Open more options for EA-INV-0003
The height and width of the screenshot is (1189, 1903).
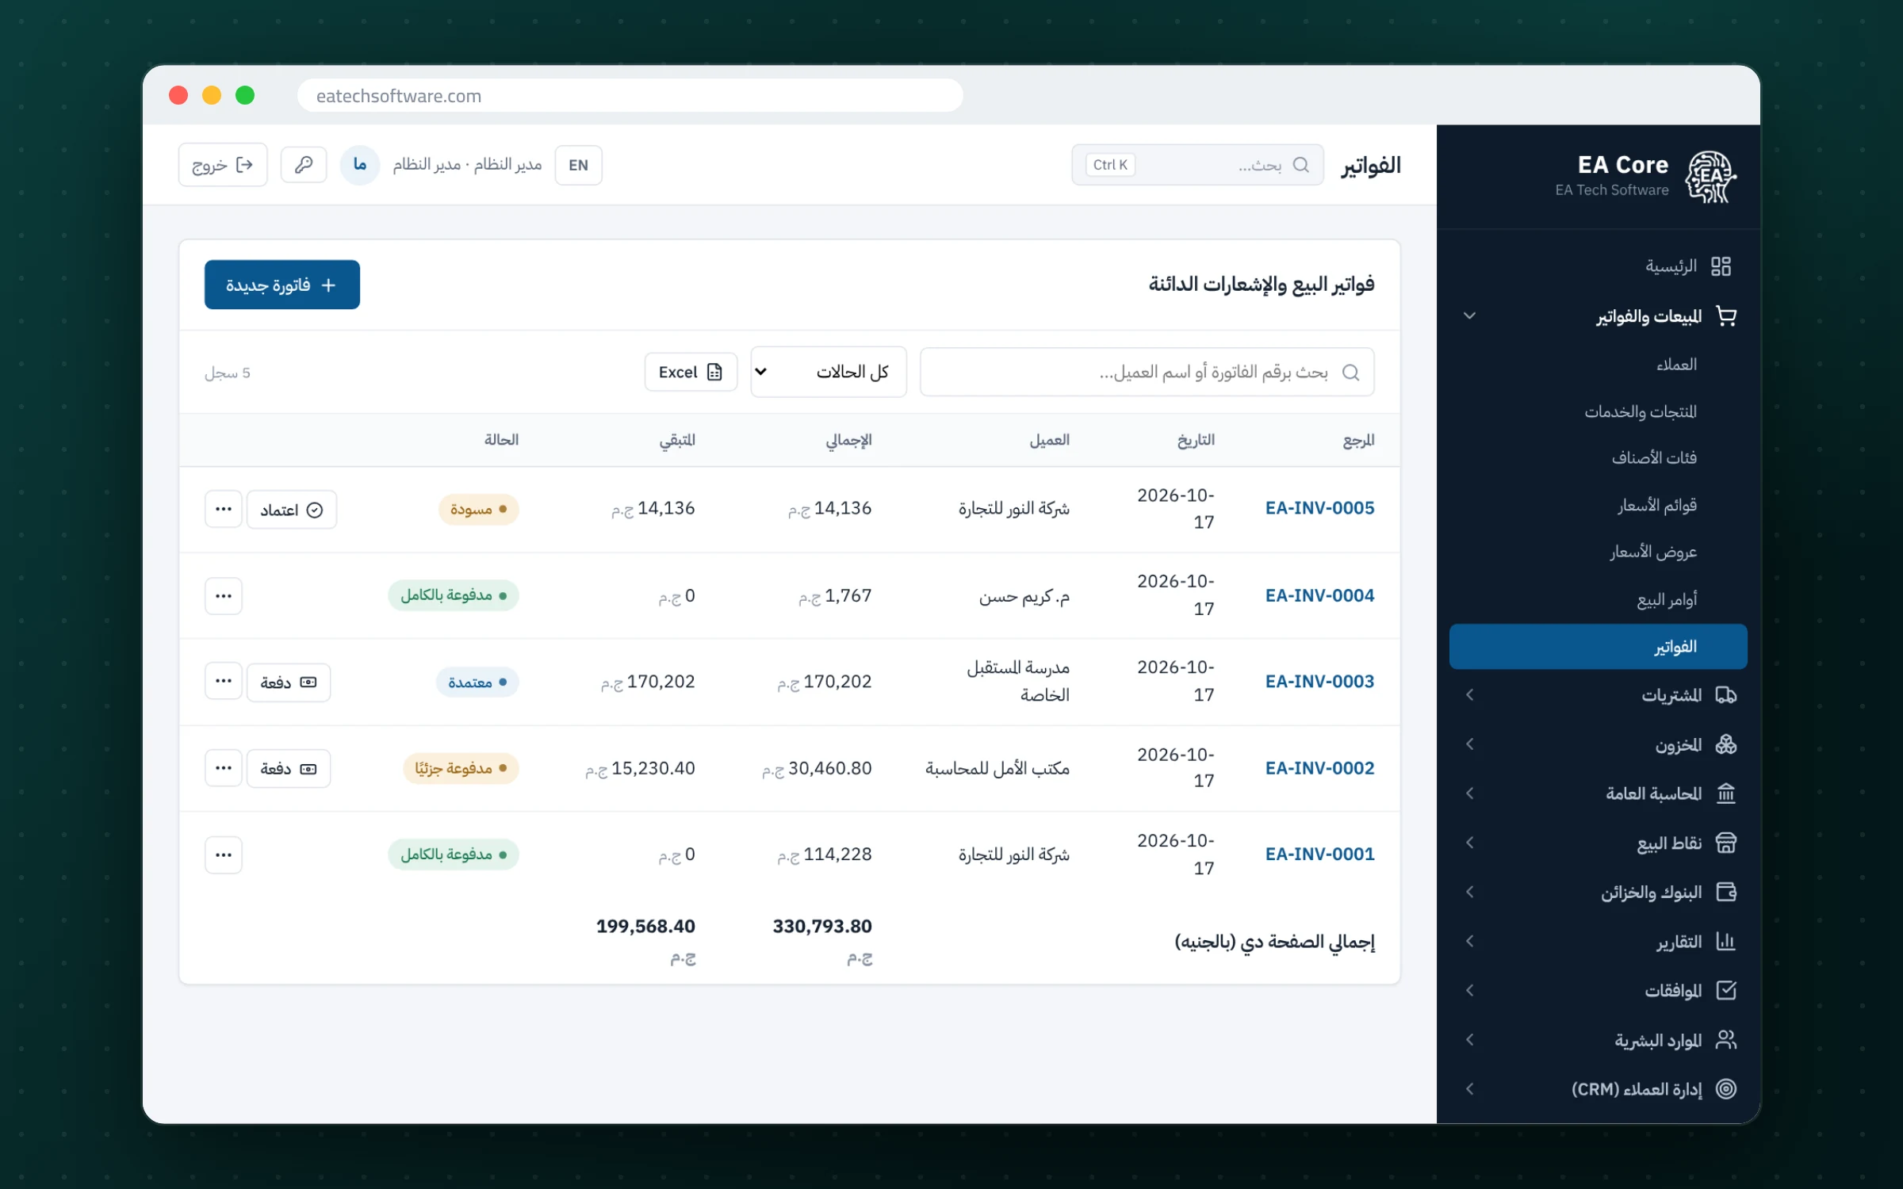tap(224, 682)
